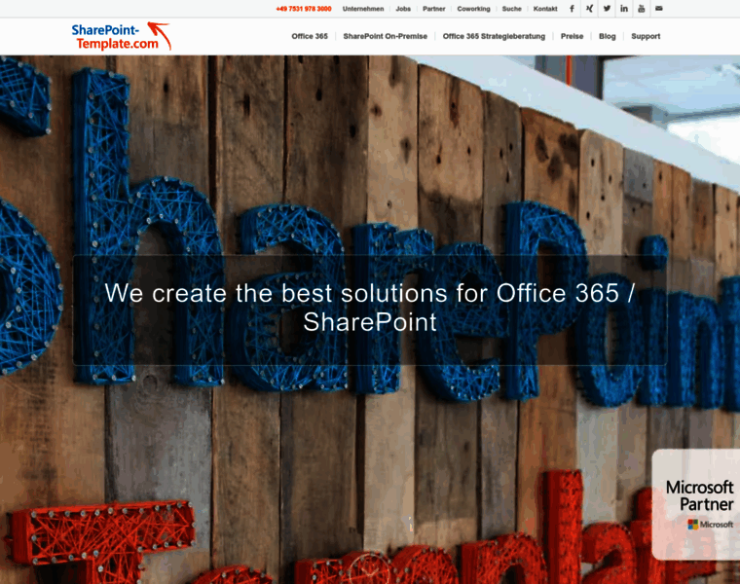Viewport: 740px width, 584px height.
Task: Open the YouTube social icon
Action: (x=642, y=9)
